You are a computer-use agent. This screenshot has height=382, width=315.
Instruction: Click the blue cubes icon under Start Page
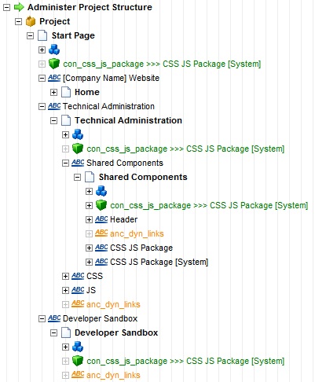pos(54,50)
